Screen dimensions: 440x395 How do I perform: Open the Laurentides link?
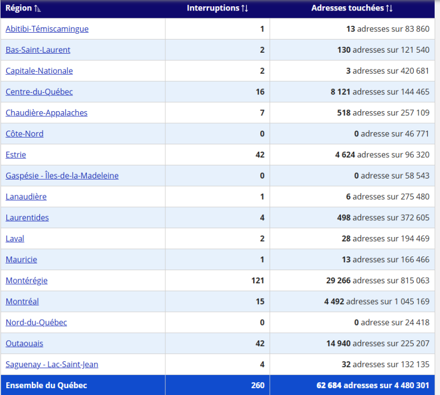[x=27, y=218]
